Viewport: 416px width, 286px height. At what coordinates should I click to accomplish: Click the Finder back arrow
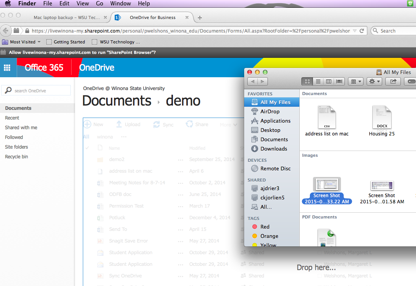[x=253, y=81]
